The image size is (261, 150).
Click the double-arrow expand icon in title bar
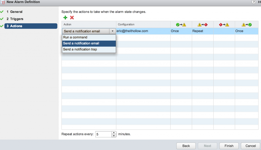tap(259, 2)
